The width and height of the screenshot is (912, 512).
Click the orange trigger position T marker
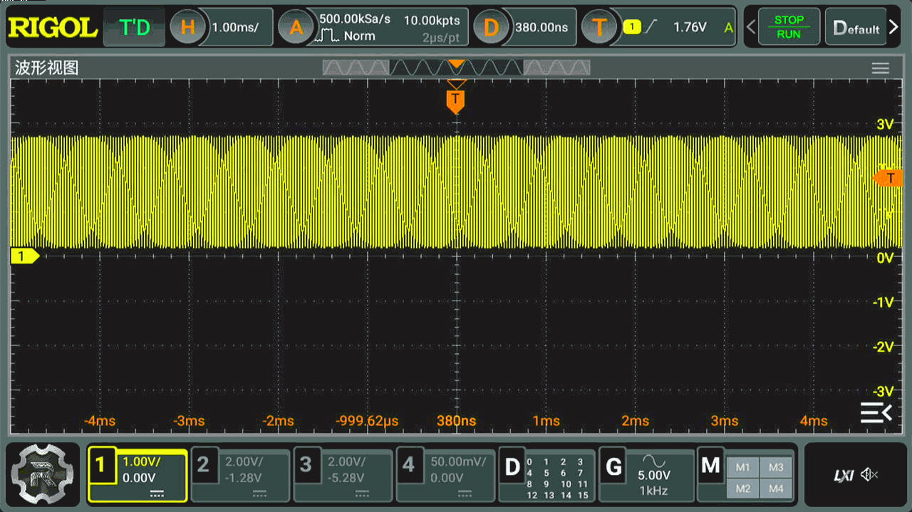tap(456, 100)
